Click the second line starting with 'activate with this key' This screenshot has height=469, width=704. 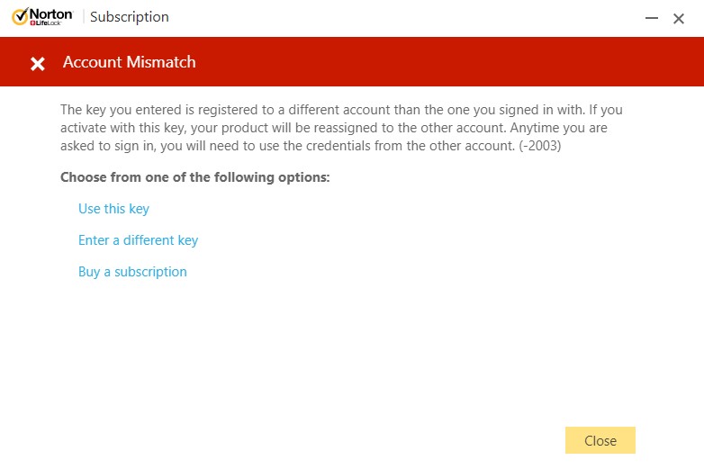point(334,128)
